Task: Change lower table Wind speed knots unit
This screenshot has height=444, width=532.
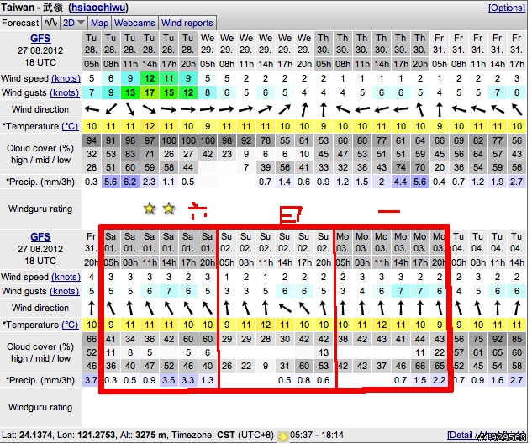Action: point(66,277)
